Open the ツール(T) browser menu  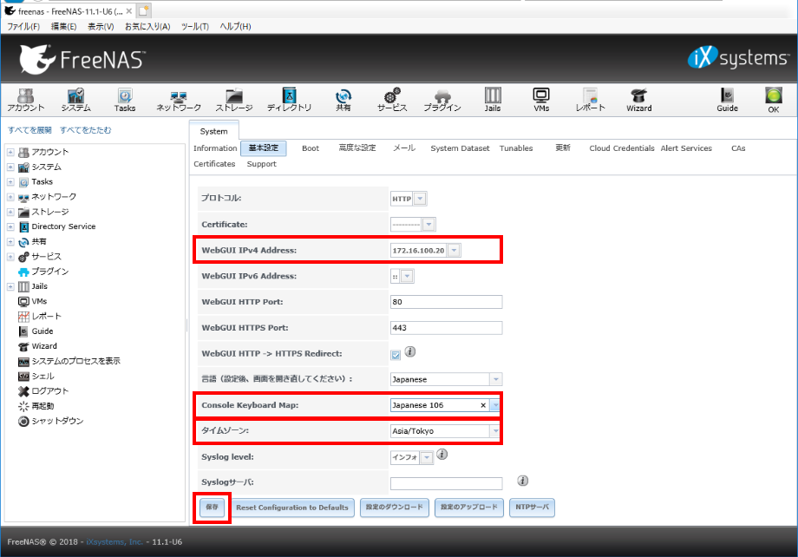click(x=195, y=27)
